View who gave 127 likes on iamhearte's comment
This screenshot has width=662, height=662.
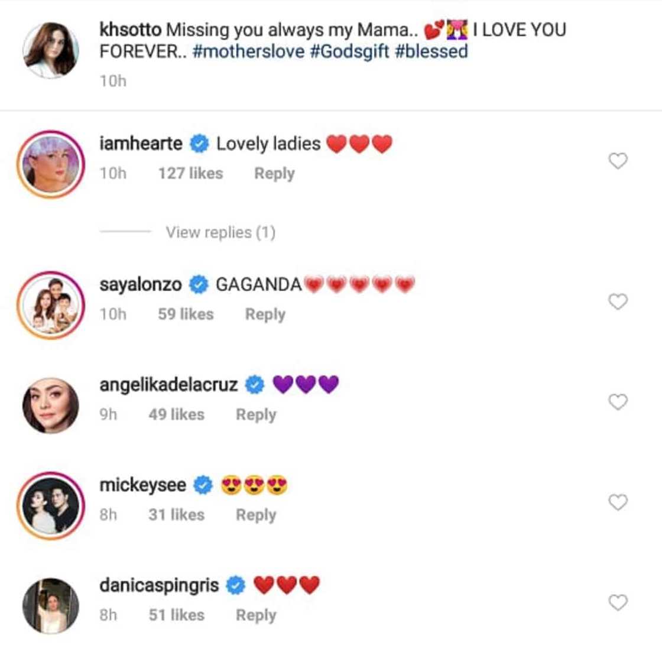[190, 173]
